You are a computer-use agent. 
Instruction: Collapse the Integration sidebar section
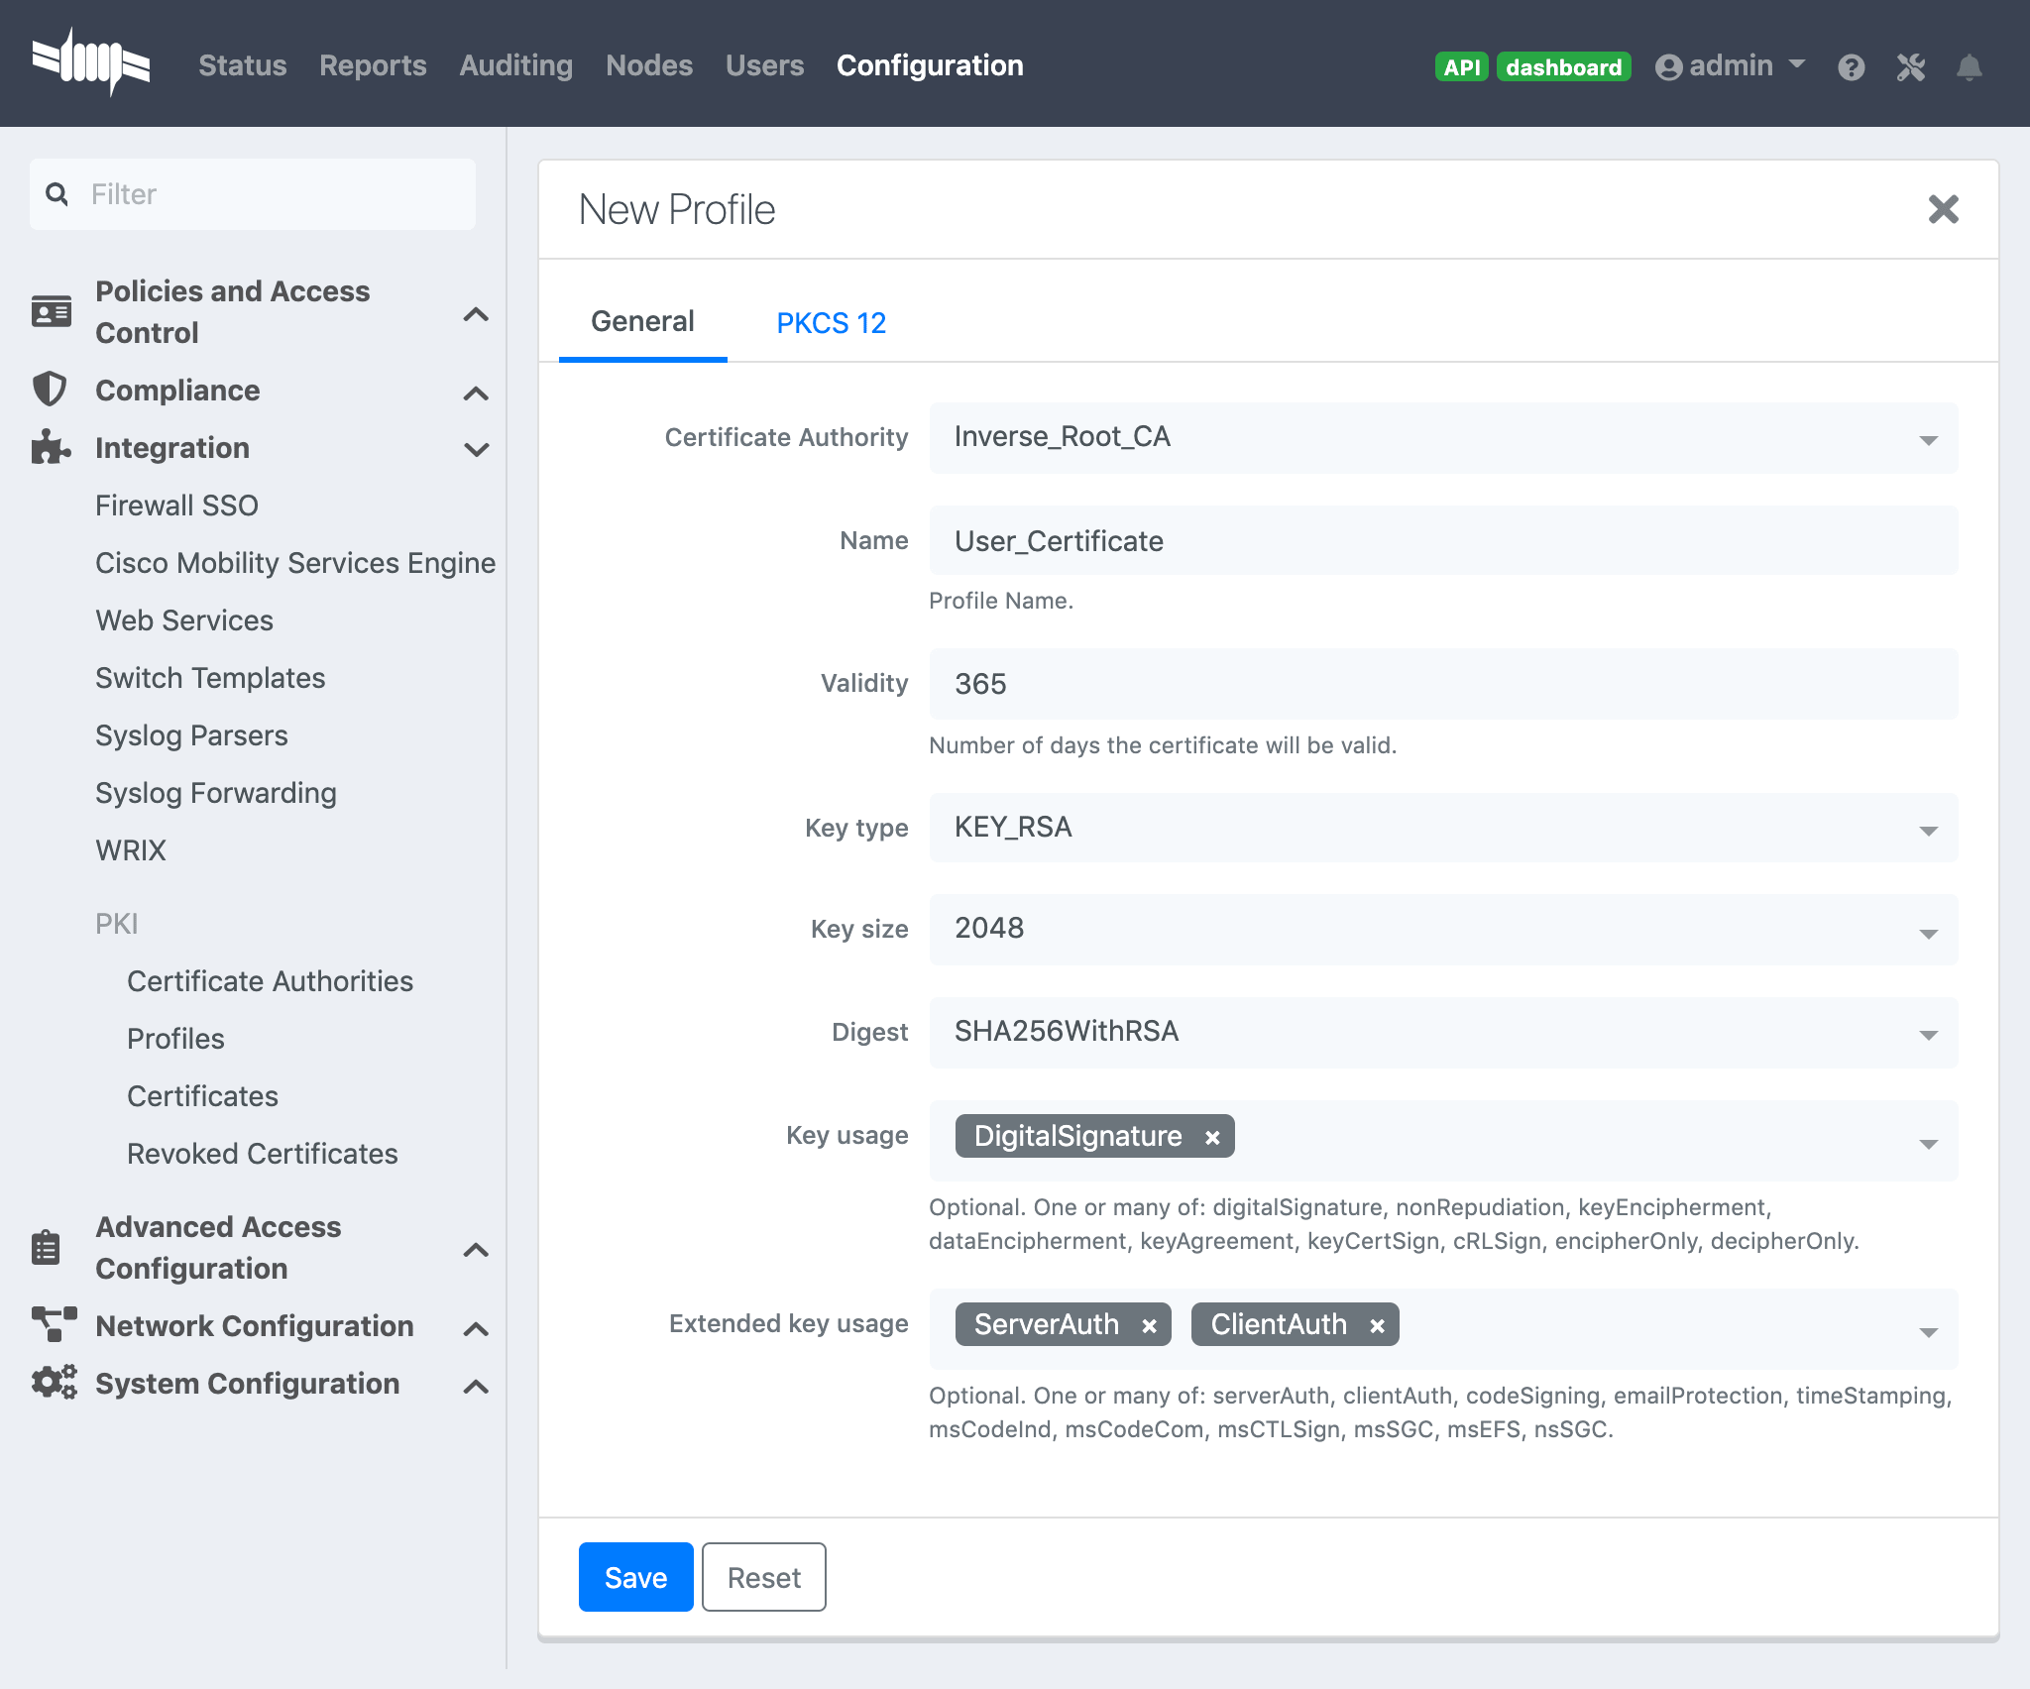pyautogui.click(x=478, y=449)
